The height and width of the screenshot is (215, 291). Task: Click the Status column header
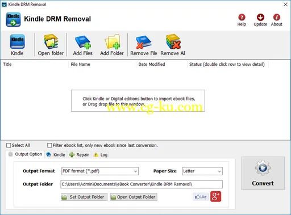point(228,64)
